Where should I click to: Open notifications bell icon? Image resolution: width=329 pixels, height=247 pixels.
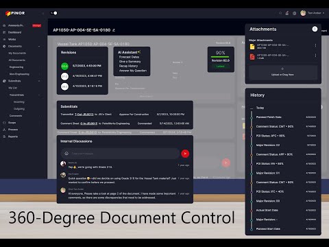click(287, 13)
